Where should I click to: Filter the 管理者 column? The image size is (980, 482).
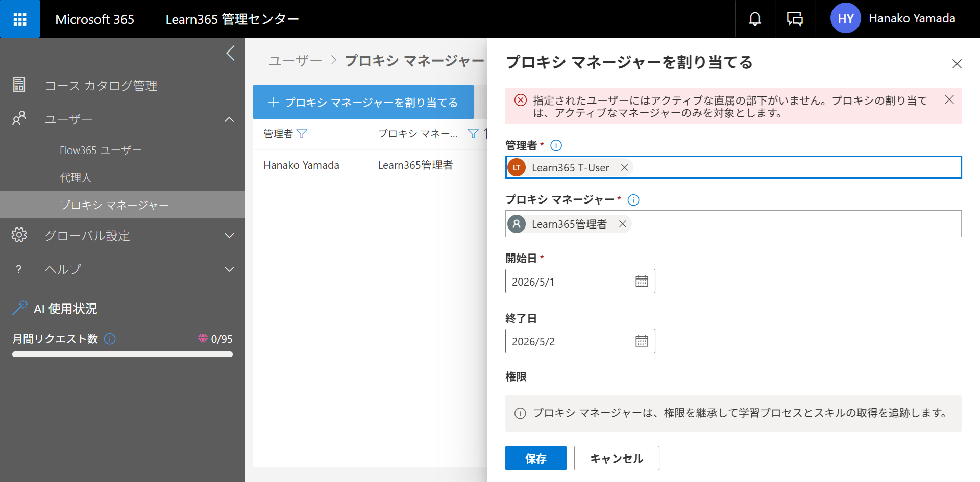(x=302, y=134)
